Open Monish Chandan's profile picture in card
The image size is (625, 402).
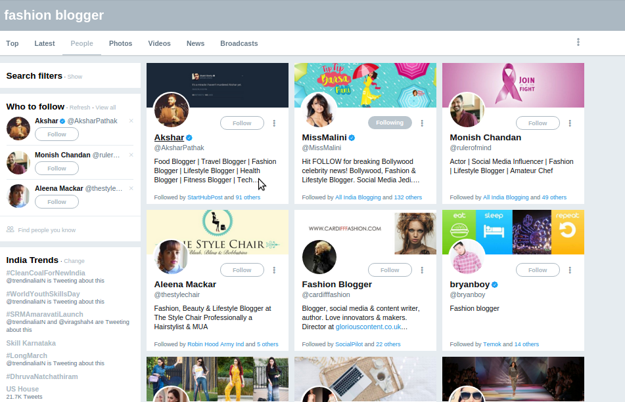[467, 110]
